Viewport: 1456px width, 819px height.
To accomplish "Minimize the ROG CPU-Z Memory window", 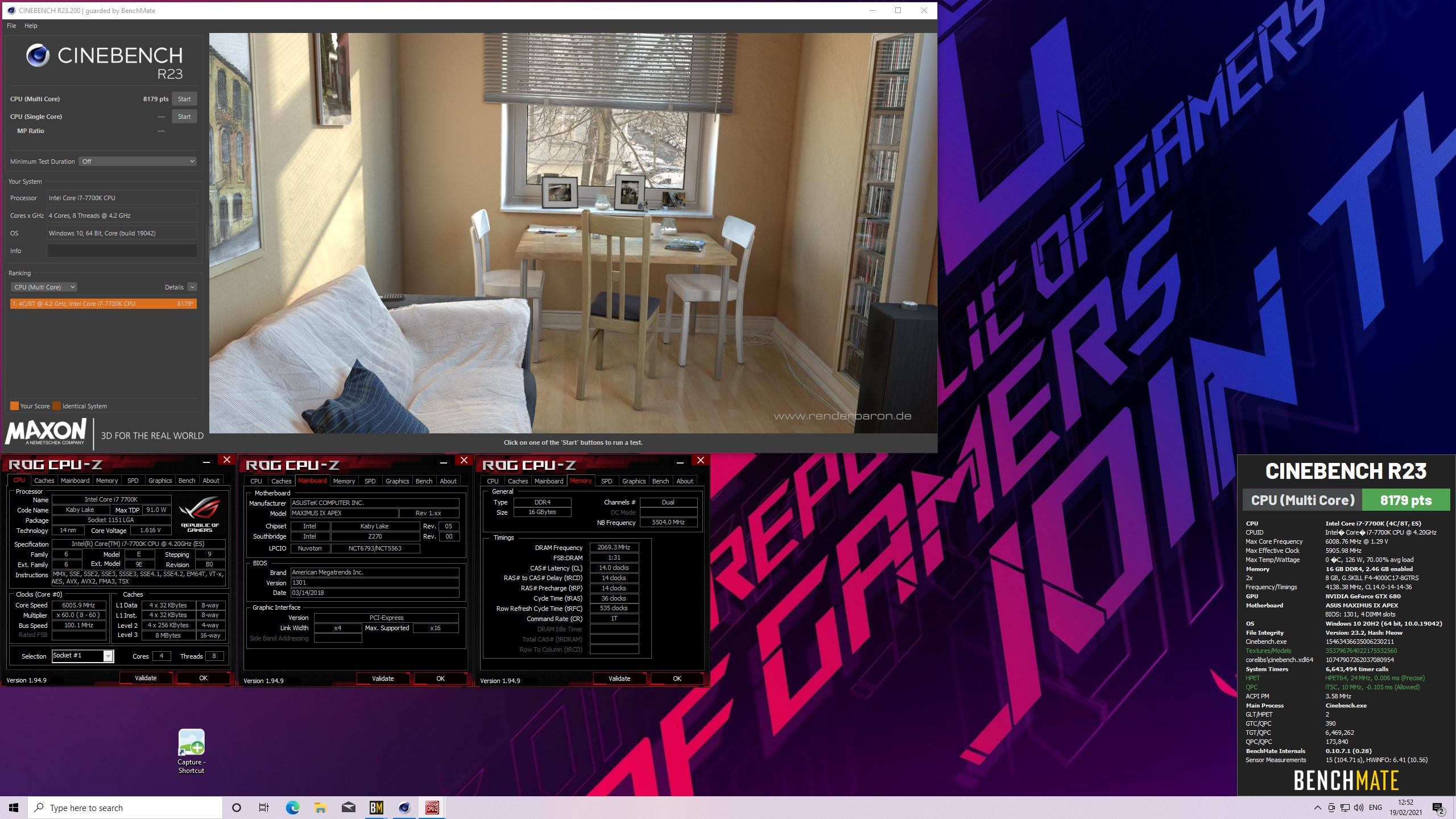I will (x=680, y=461).
